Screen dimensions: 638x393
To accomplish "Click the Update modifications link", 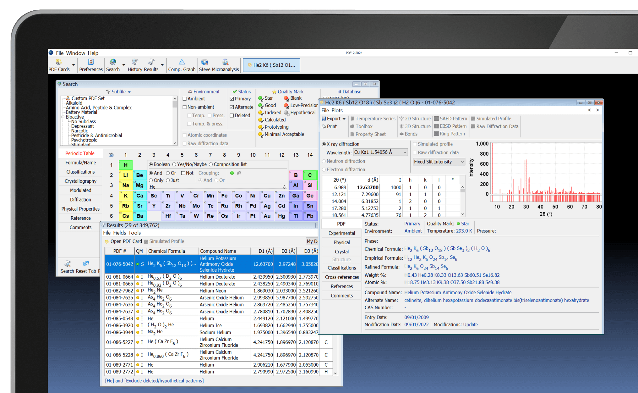I will click(x=470, y=325).
